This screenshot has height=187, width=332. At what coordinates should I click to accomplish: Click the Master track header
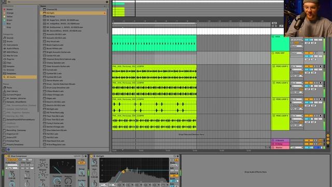280,148
